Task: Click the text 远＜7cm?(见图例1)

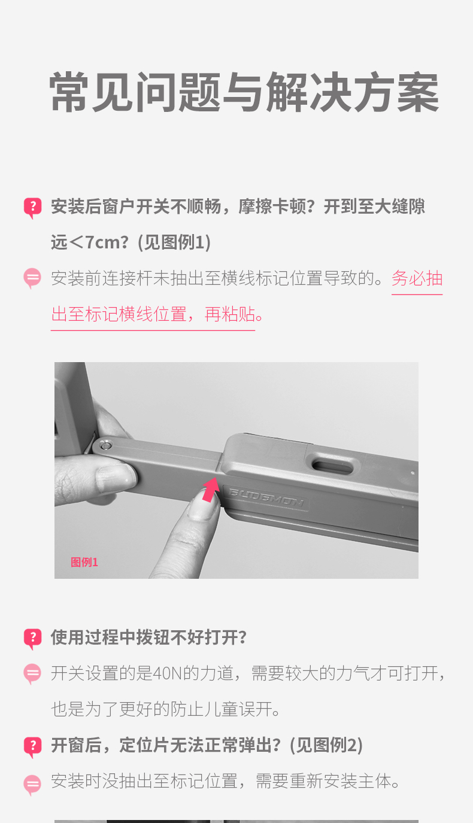Action: 131,242
